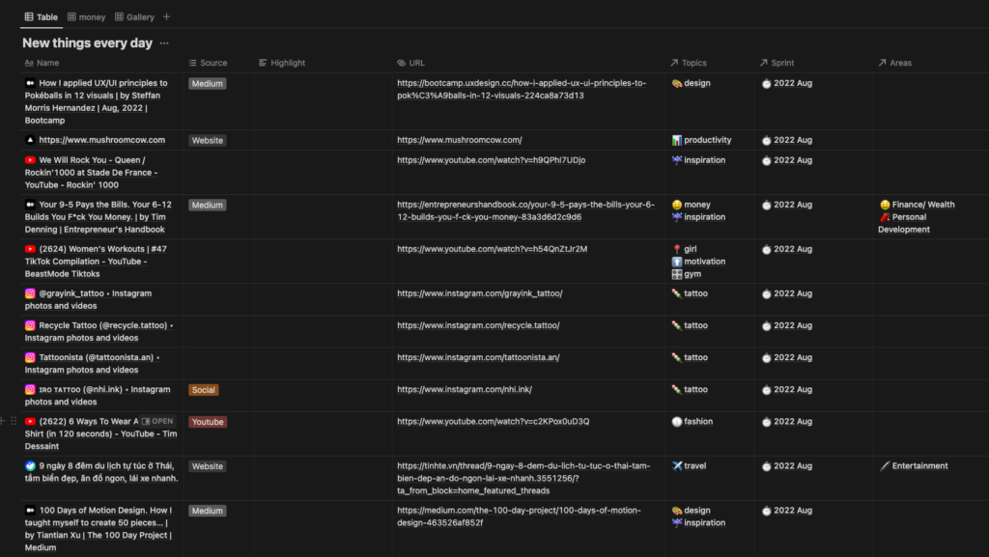The image size is (989, 557).
Task: Click the drag handle beside 6 Ways row
Action: tap(14, 422)
